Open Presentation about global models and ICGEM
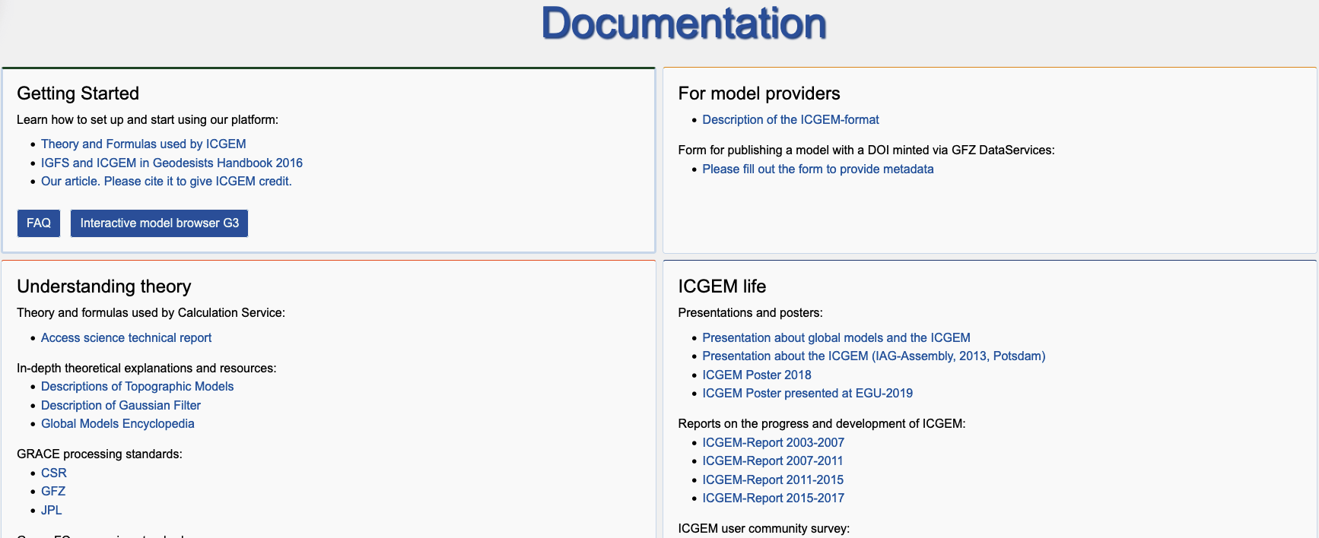The width and height of the screenshot is (1319, 538). [x=836, y=338]
